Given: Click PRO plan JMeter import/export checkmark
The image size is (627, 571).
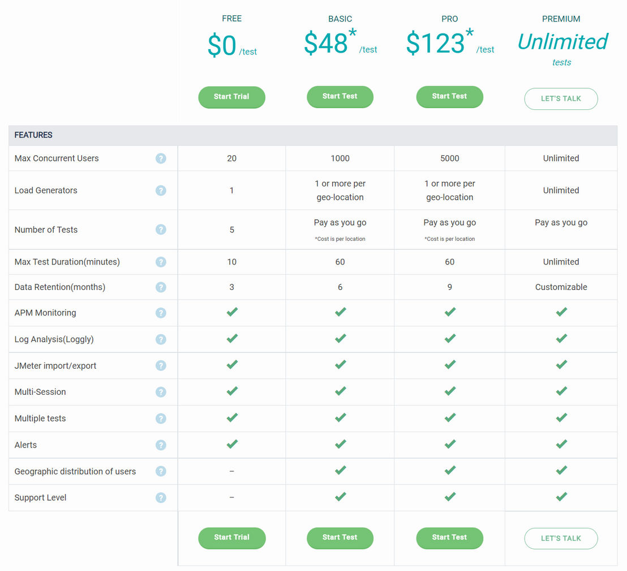Looking at the screenshot, I should 450,365.
